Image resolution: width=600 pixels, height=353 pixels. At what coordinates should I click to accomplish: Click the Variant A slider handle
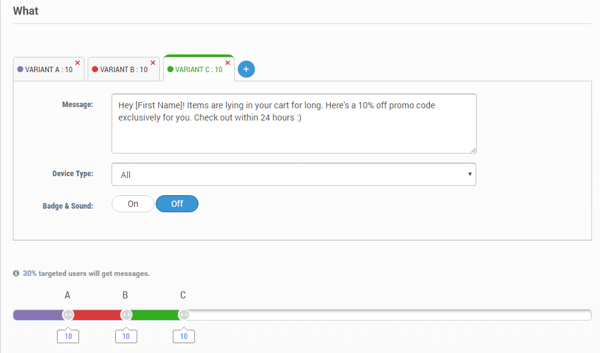pyautogui.click(x=68, y=315)
